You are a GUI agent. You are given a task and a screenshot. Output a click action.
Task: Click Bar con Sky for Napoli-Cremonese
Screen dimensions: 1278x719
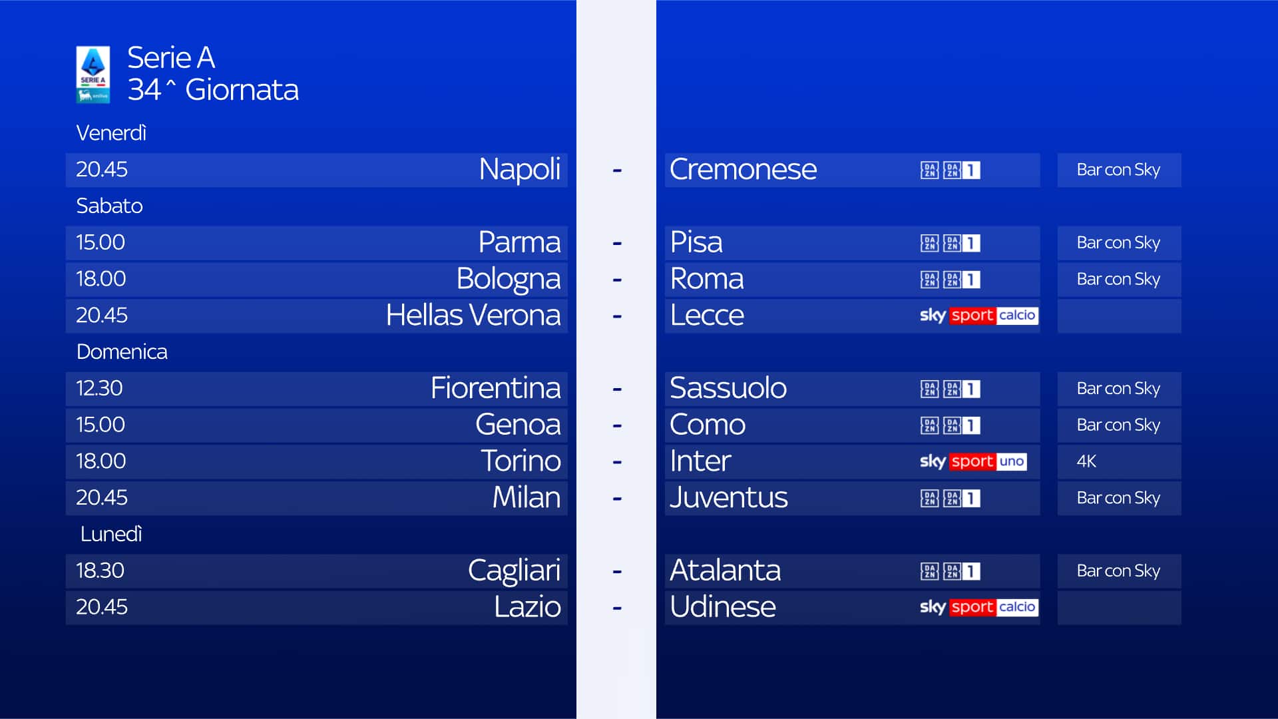point(1118,170)
